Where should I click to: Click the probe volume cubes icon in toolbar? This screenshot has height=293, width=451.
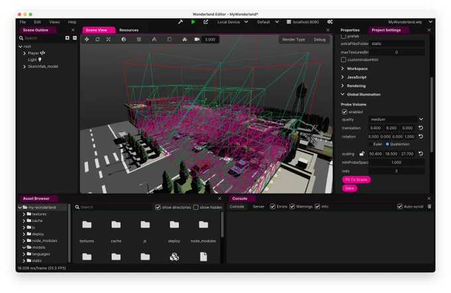tap(184, 39)
